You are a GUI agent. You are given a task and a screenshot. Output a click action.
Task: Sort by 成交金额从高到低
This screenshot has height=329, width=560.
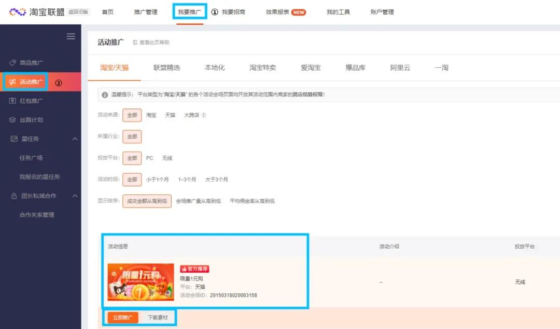click(147, 201)
